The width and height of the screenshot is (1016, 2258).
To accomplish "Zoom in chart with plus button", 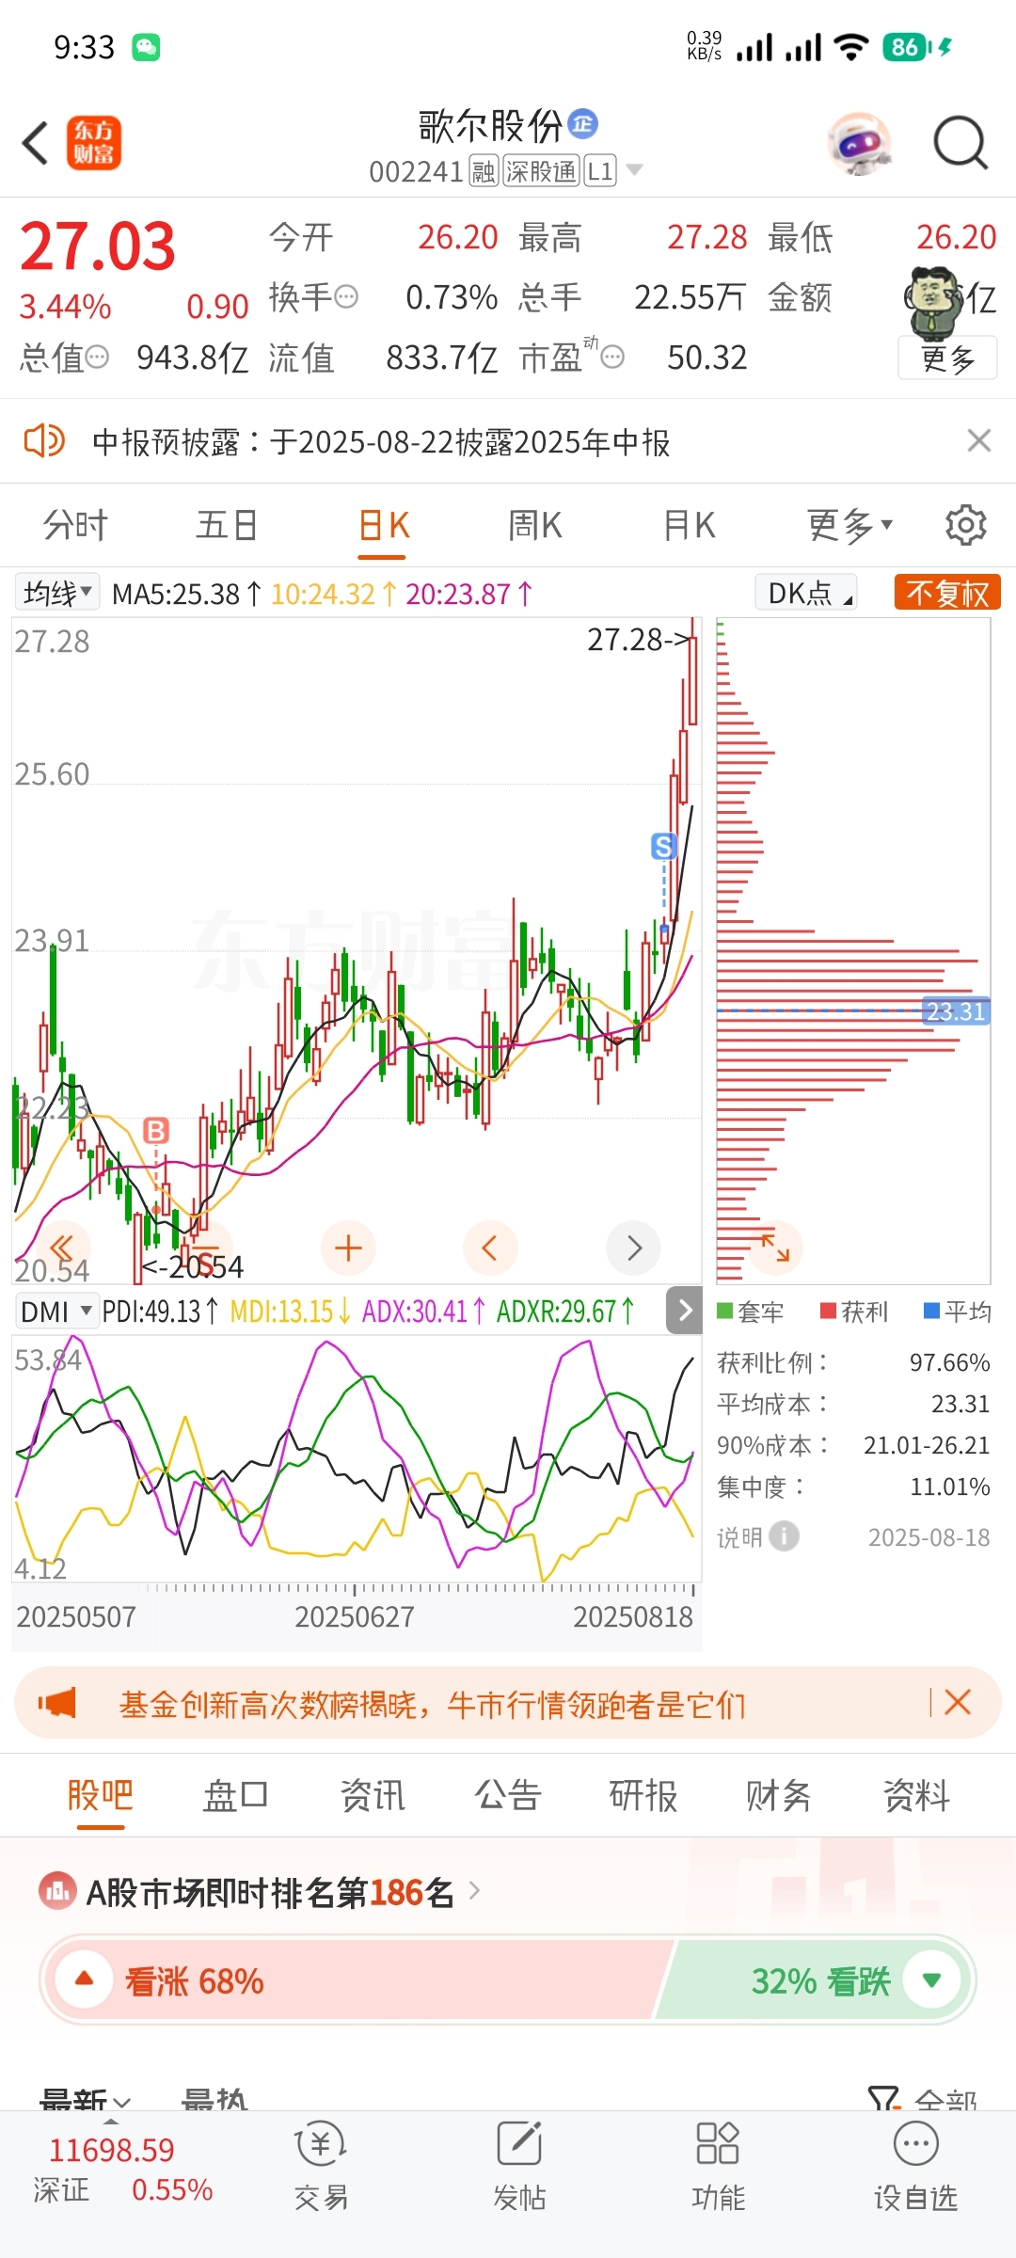I will (349, 1248).
